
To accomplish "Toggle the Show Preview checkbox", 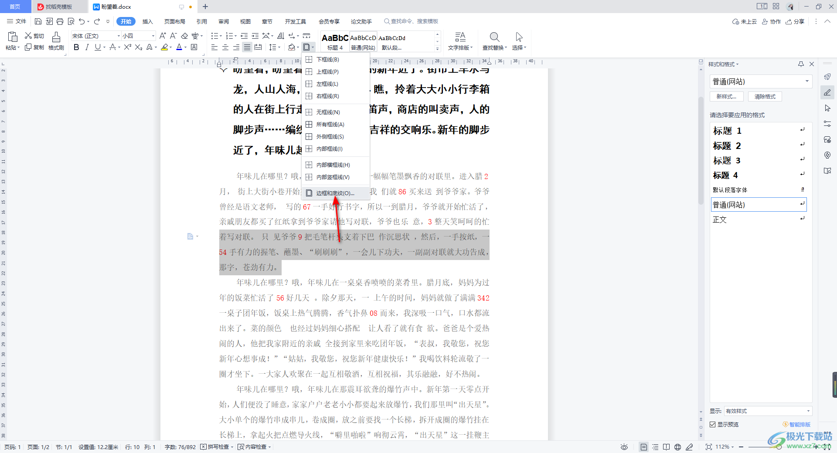I will pos(713,424).
